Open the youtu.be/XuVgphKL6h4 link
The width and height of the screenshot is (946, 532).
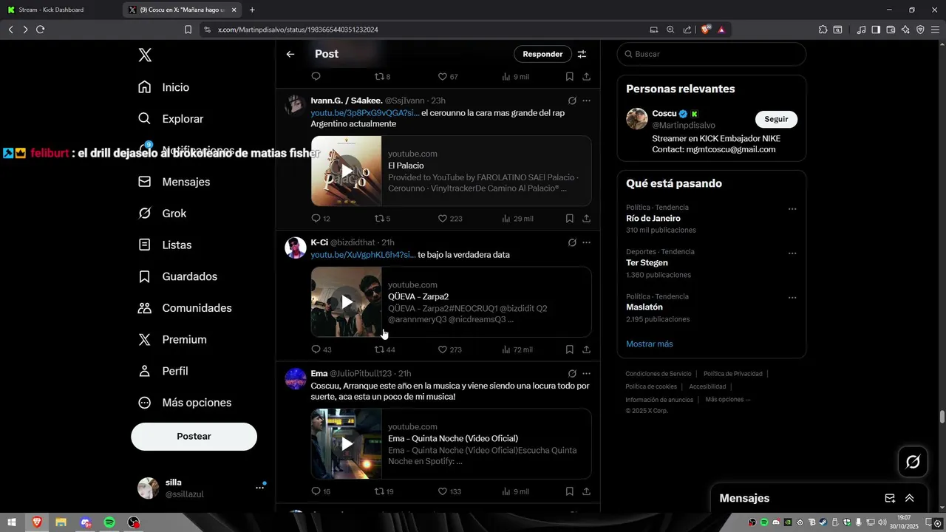[x=363, y=255]
